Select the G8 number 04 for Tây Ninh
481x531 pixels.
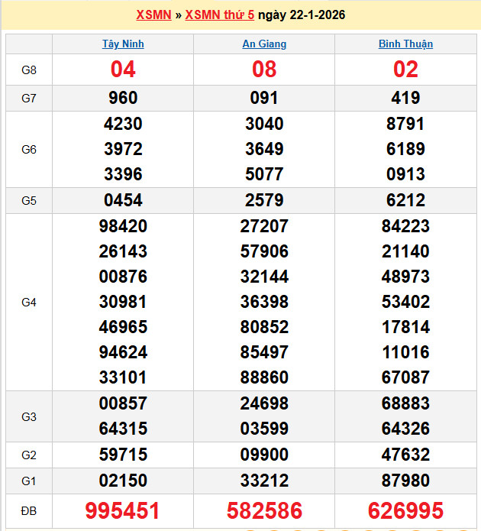[x=123, y=70]
